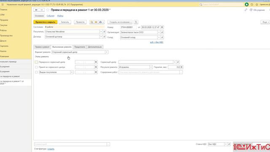Open the Обсуждение button
Screen dimensions: 270x152
(257, 10)
